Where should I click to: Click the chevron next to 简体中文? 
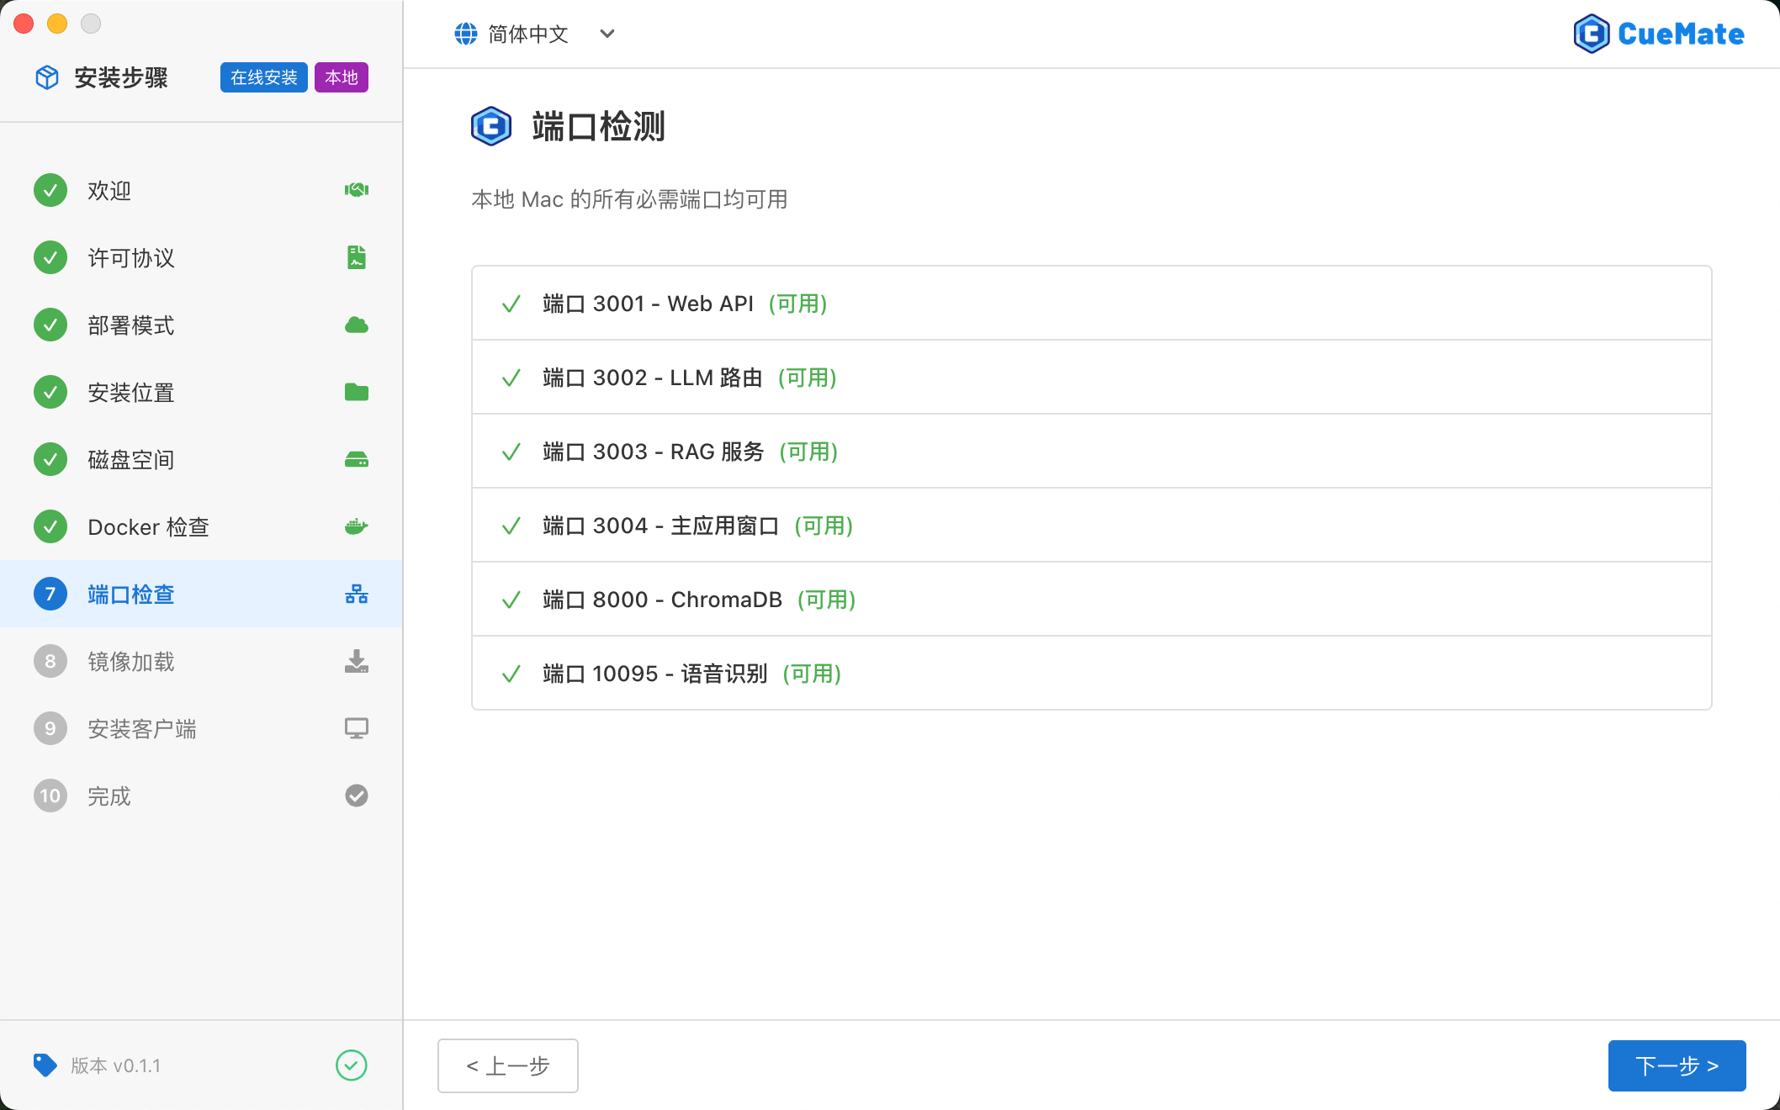tap(607, 34)
